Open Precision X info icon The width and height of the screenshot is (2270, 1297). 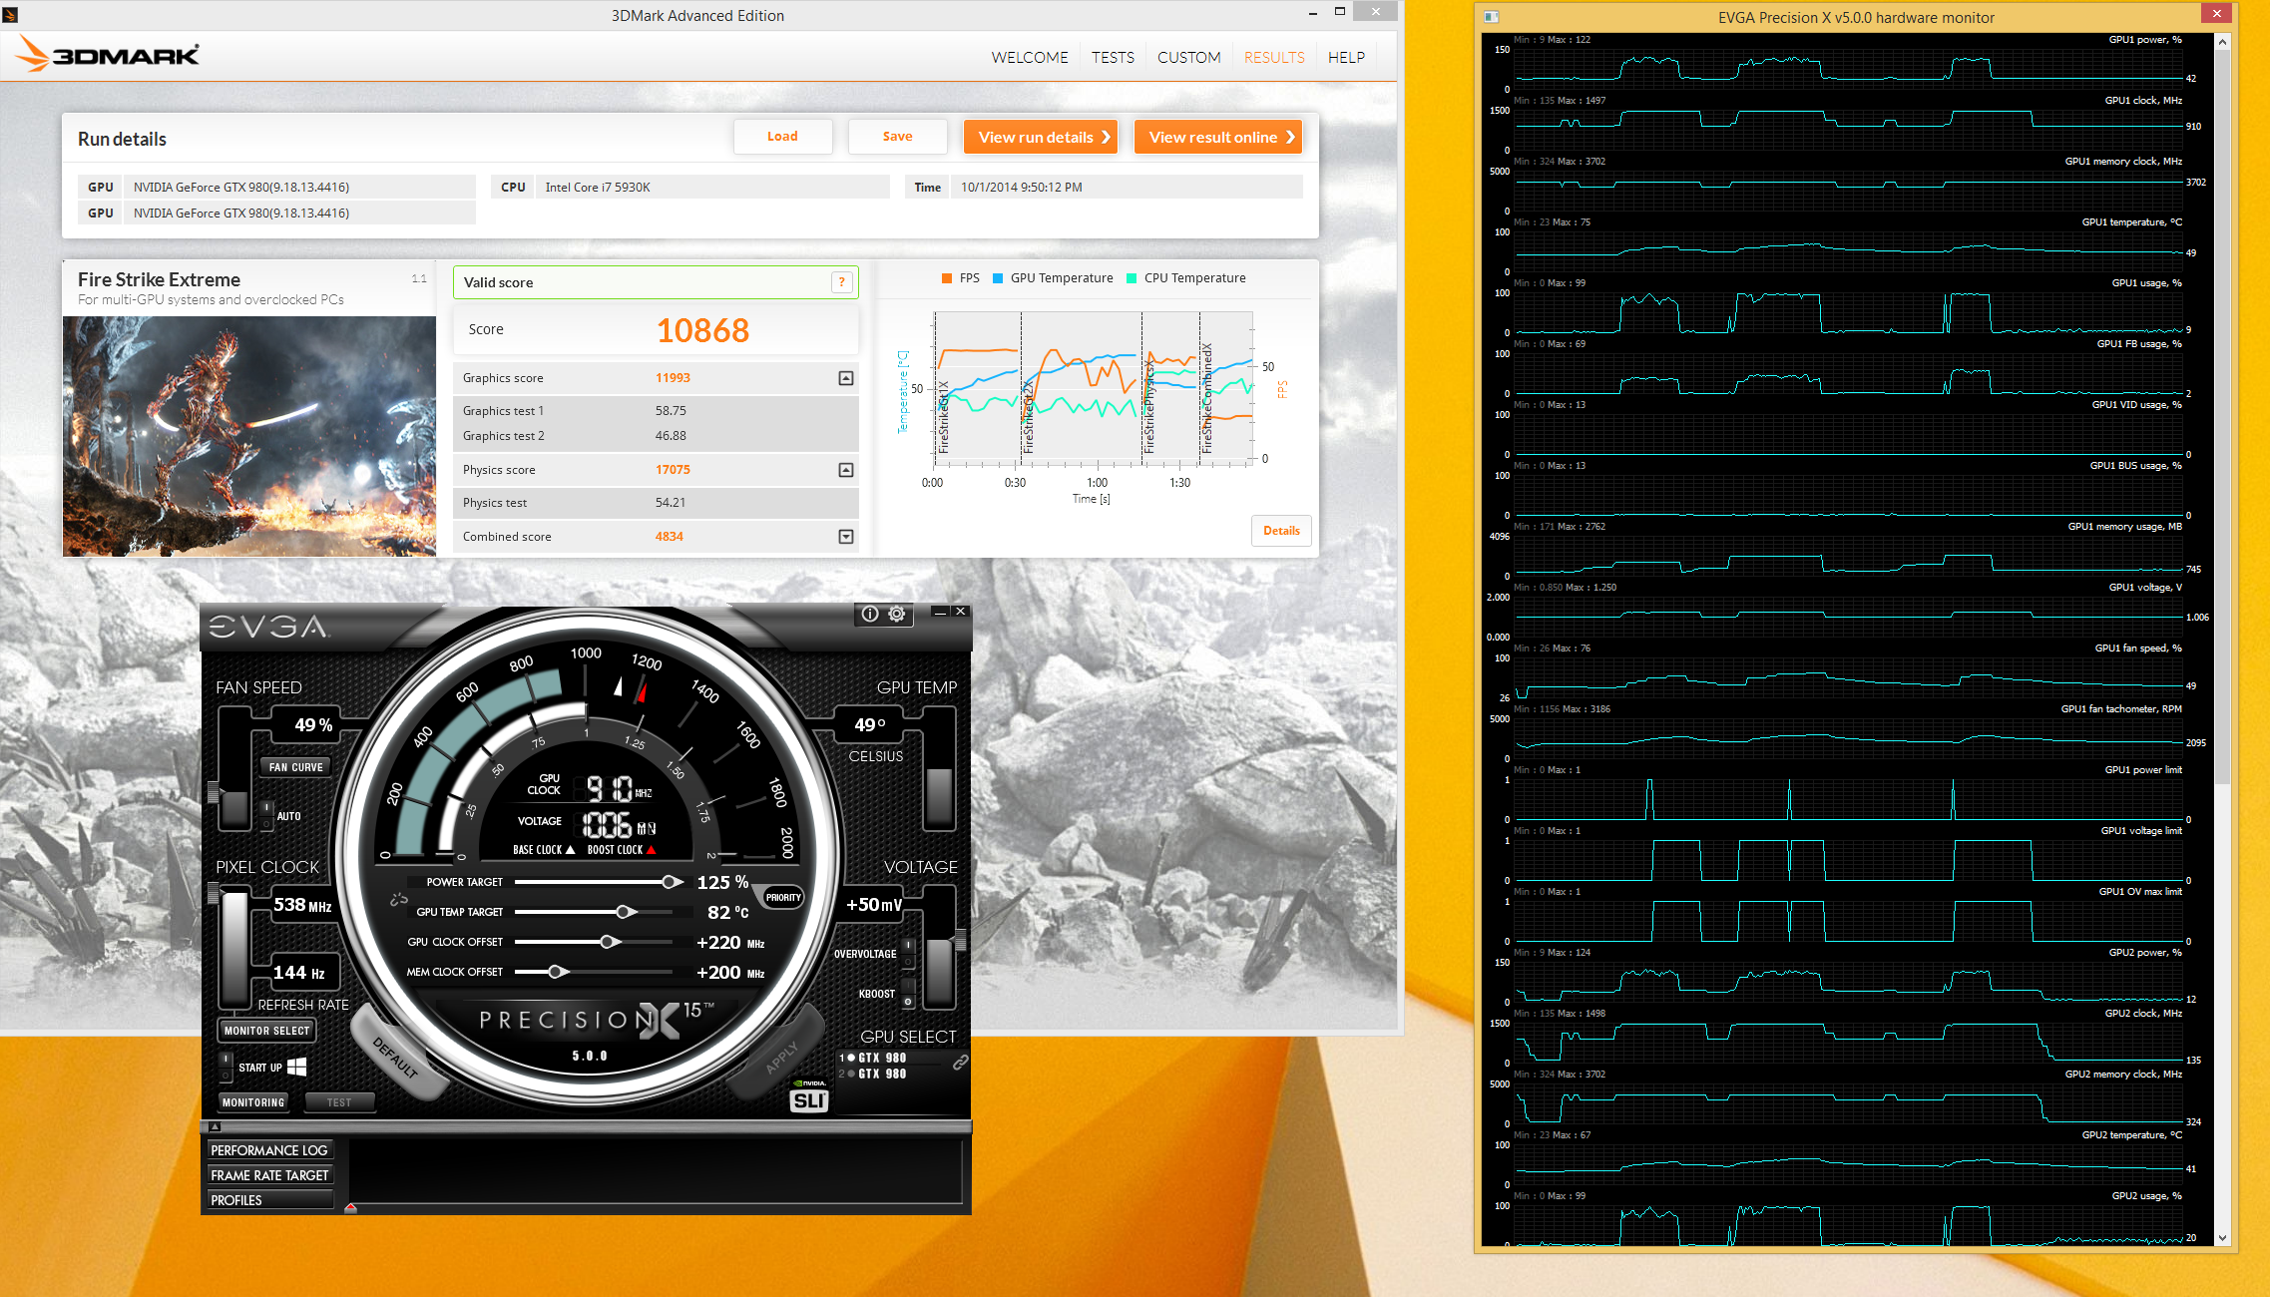pyautogui.click(x=870, y=614)
